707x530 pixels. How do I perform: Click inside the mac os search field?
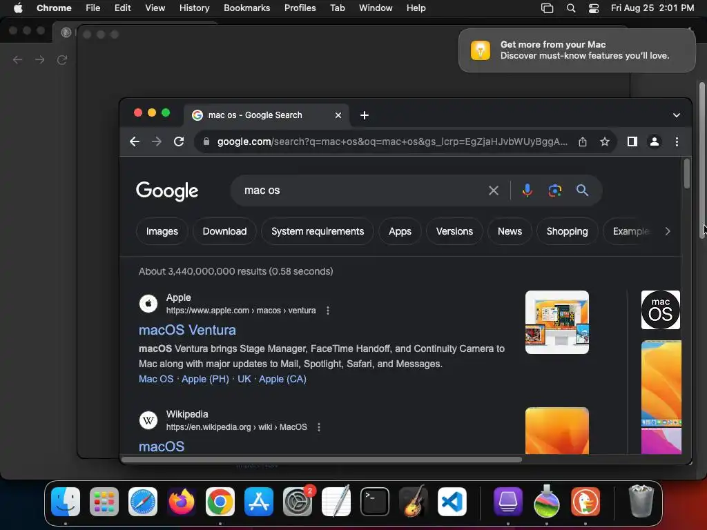point(360,190)
